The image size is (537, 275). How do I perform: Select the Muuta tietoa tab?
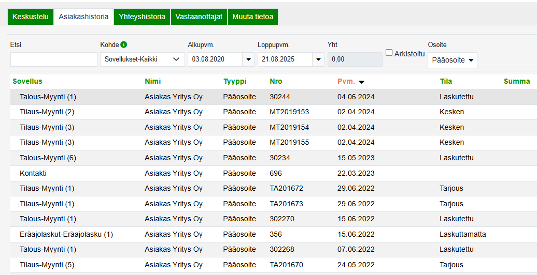pos(252,17)
